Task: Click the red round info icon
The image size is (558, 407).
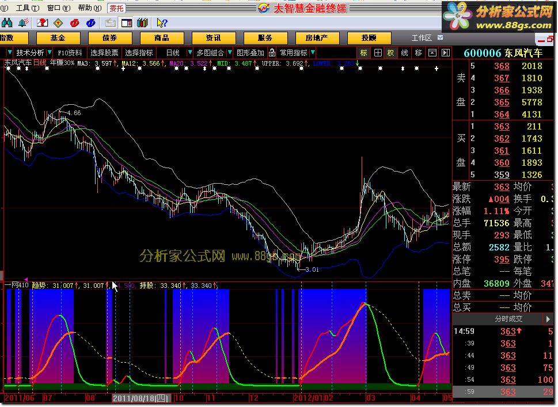Action: point(75,23)
